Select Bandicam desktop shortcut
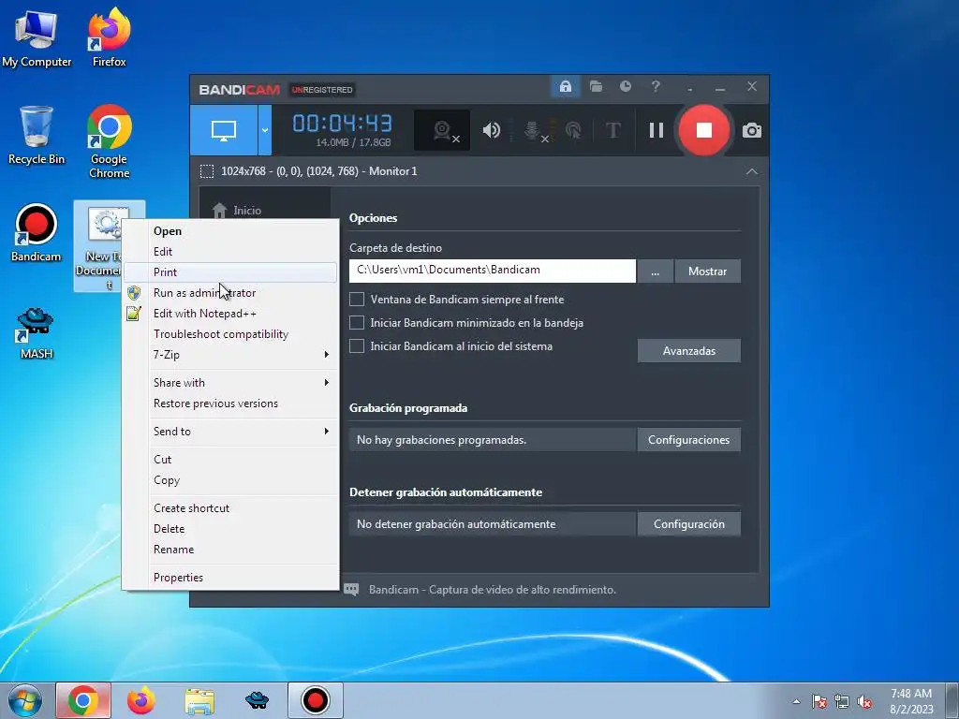The width and height of the screenshot is (959, 719). pyautogui.click(x=37, y=233)
